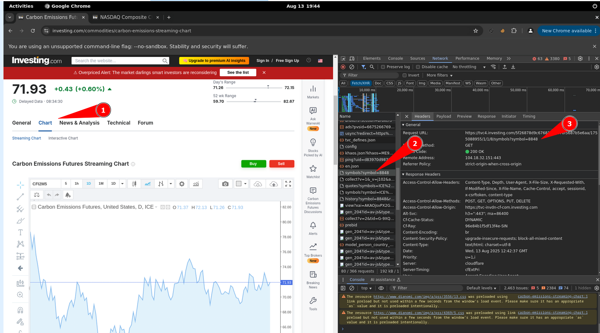Enter chart fullscreen mode
This screenshot has width=600, height=333.
(x=288, y=184)
